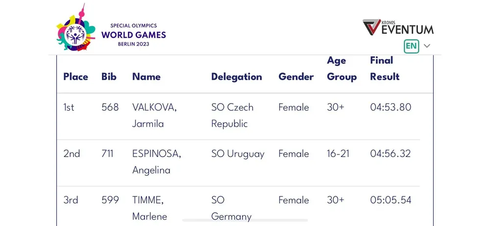Select athlete ESPINOSA, Angelina

(156, 162)
